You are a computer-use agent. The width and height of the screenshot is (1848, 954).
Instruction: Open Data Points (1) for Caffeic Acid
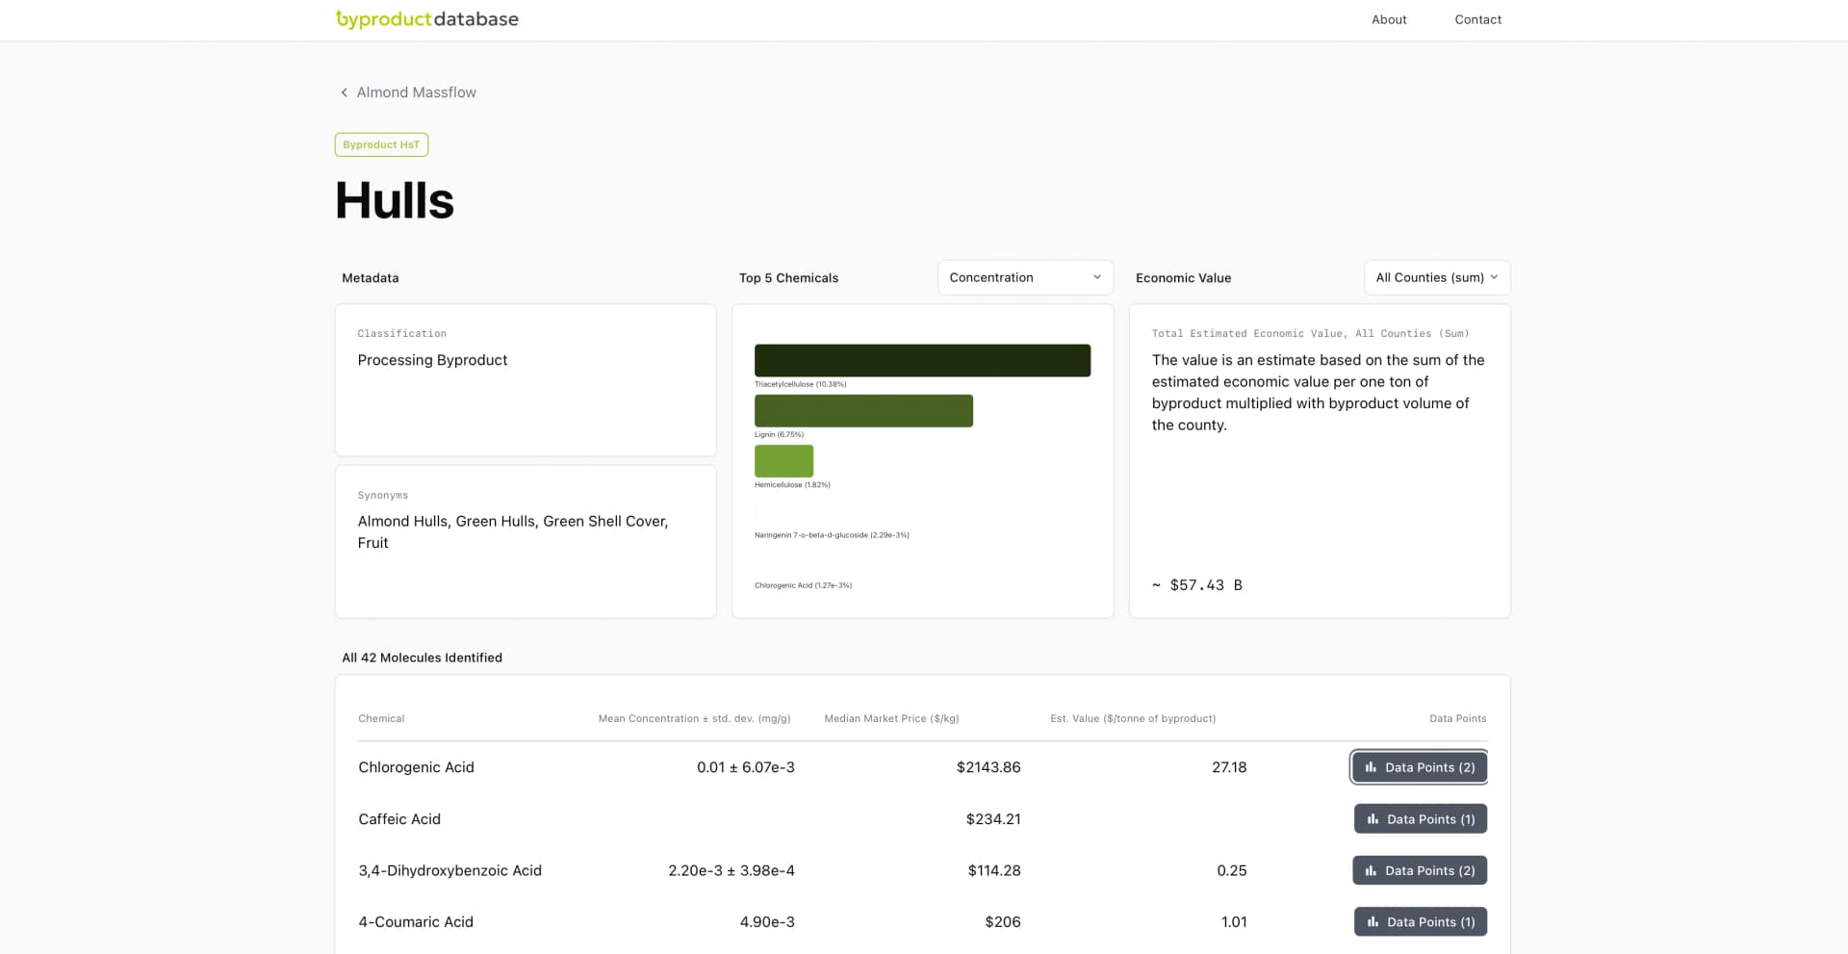coord(1420,818)
